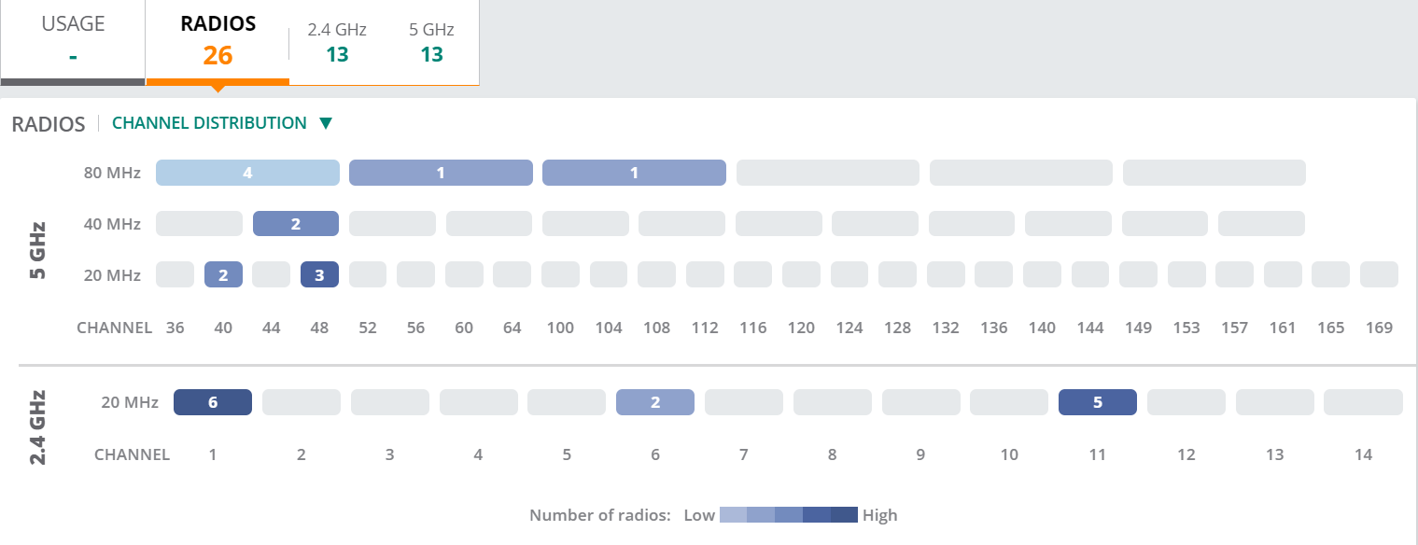Select the Channel Distribution view label
Image resolution: width=1418 pixels, height=545 pixels.
coord(209,123)
